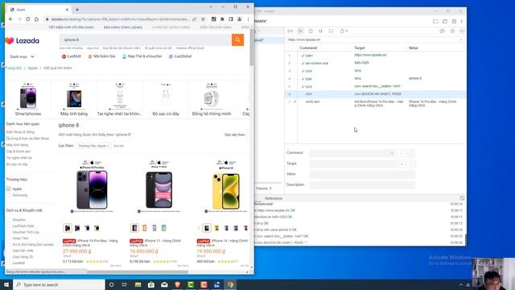Open Task View on taskbar
This screenshot has height=290, width=515.
coord(125,284)
